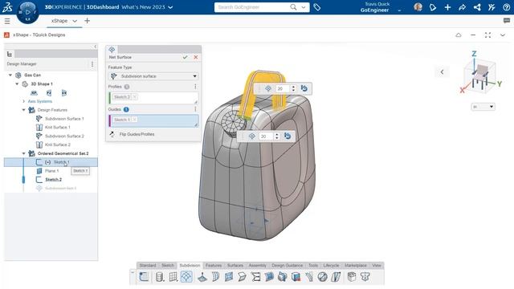Select the active Net Surface tool
This screenshot has height=289, width=514.
186,277
